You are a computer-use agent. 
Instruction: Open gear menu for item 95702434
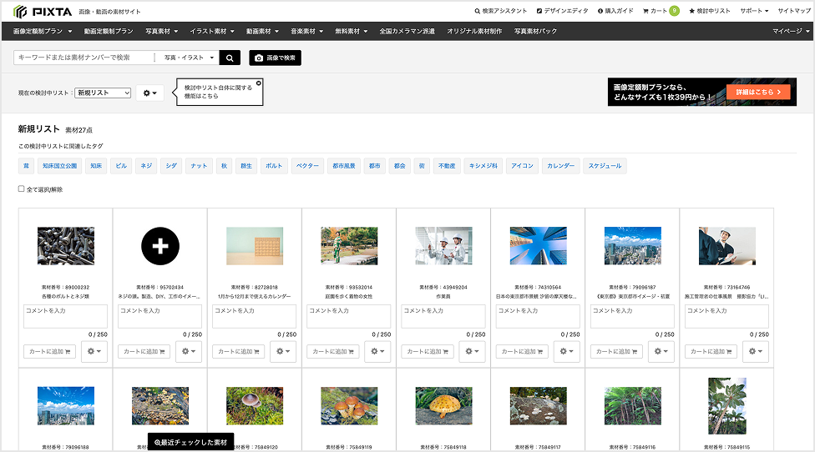click(x=189, y=351)
